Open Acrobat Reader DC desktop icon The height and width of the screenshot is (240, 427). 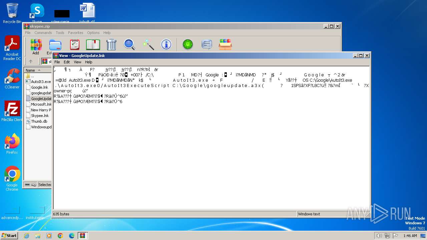click(12, 48)
